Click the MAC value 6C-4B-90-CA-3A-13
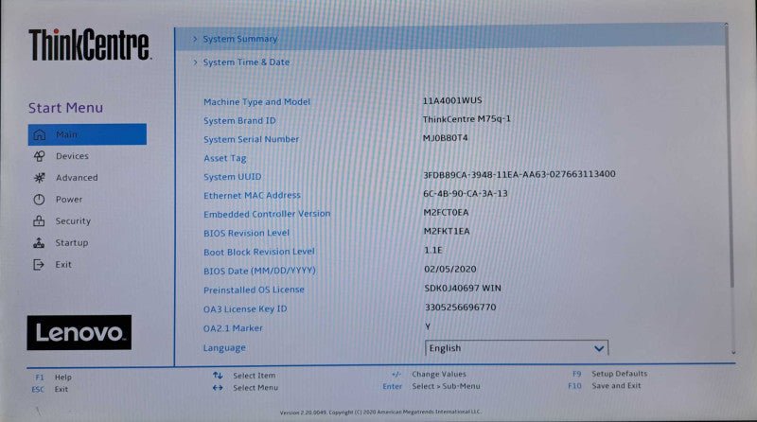The height and width of the screenshot is (422, 757). pos(466,194)
